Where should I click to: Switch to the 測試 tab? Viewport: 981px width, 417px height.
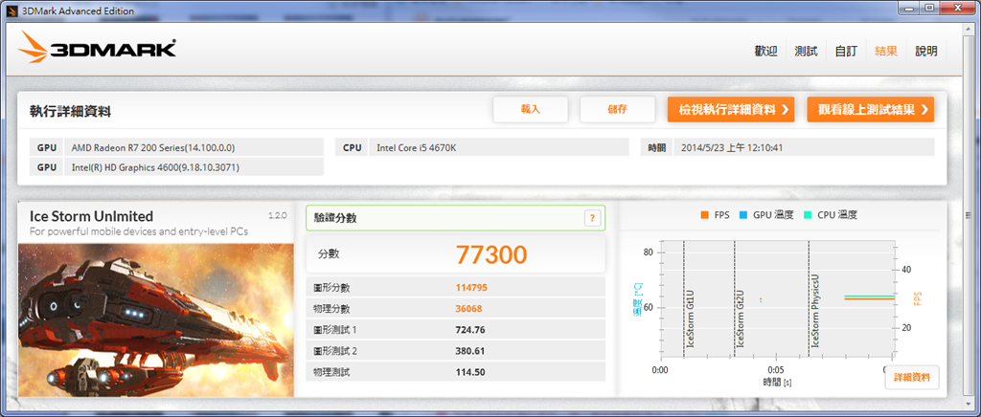806,52
